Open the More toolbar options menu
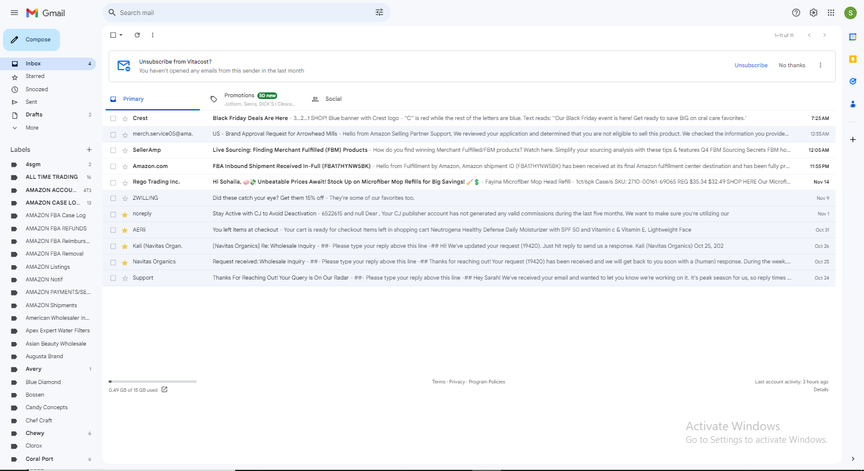This screenshot has height=471, width=864. (152, 35)
